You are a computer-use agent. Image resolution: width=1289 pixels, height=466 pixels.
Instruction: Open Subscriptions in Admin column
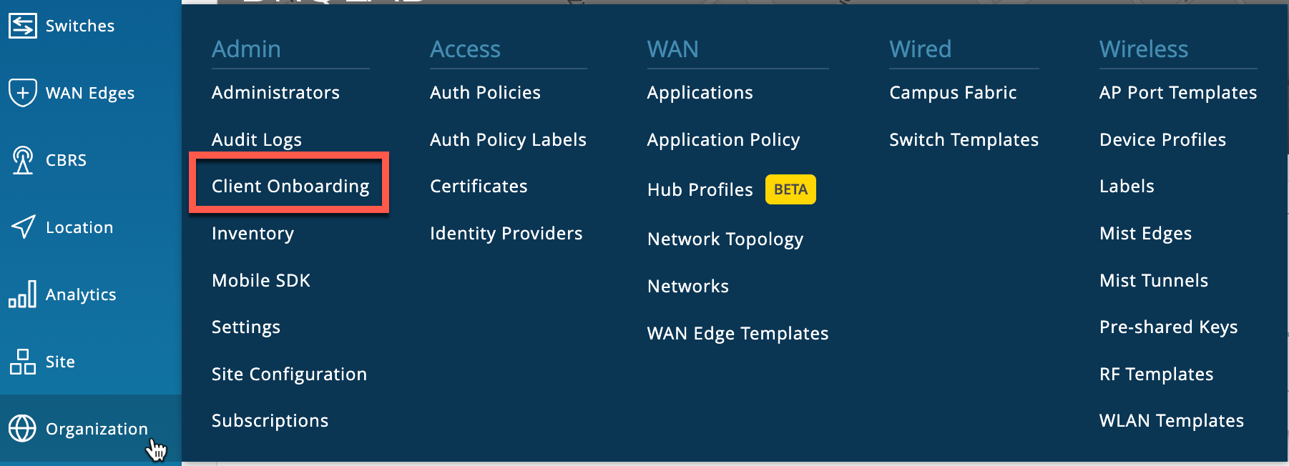(x=270, y=421)
